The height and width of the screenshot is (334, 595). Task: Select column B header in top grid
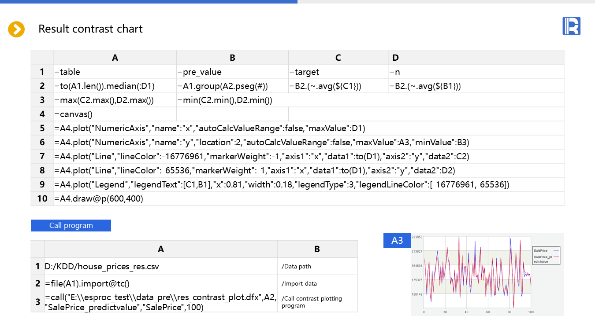point(232,58)
